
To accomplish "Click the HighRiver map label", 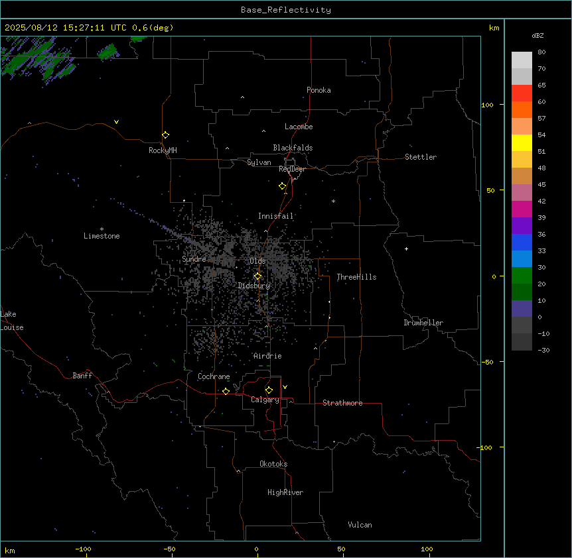I will 285,492.
